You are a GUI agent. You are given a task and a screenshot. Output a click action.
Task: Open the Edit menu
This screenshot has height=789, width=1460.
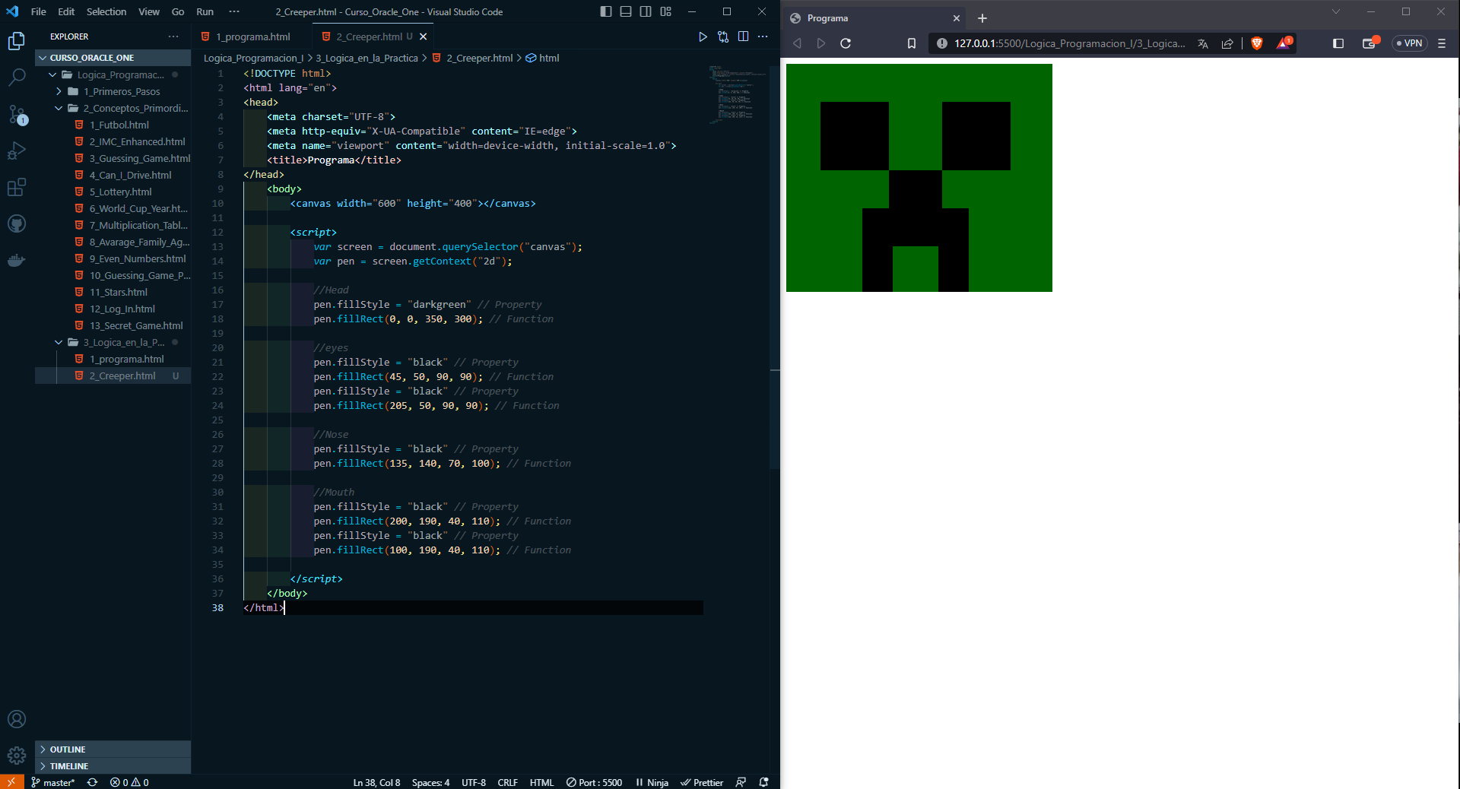click(66, 11)
